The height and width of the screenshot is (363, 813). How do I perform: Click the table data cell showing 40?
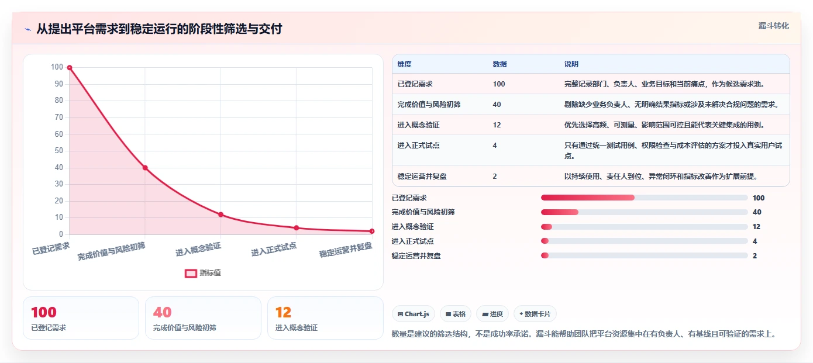coord(497,105)
